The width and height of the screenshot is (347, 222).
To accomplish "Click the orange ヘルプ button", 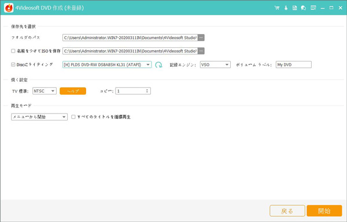I will click(x=73, y=91).
